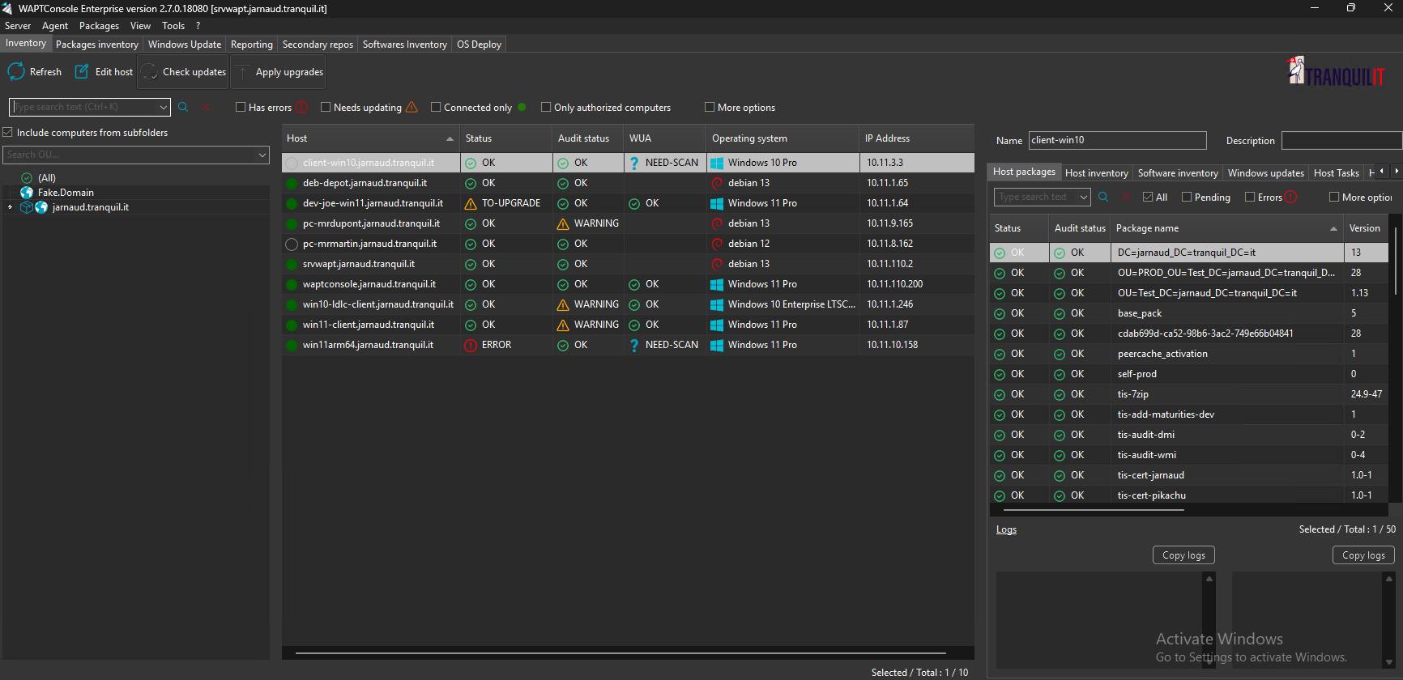Click the Apply upgrades icon
This screenshot has width=1403, height=680.
243,72
